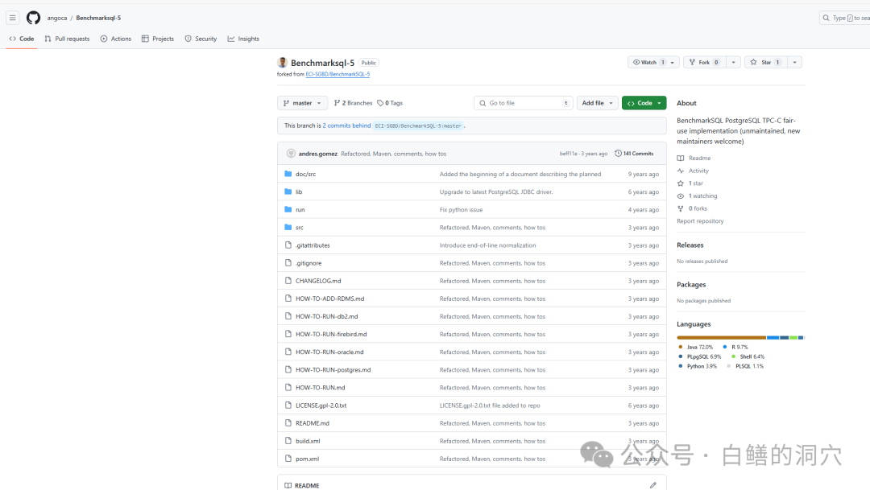Screen dimensions: 870x490
Task: Click the LICENSE.gpl-2.0.txt file icon
Action: pyautogui.click(x=288, y=406)
